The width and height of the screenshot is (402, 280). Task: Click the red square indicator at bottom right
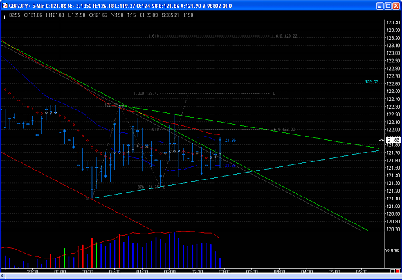pyautogui.click(x=397, y=271)
